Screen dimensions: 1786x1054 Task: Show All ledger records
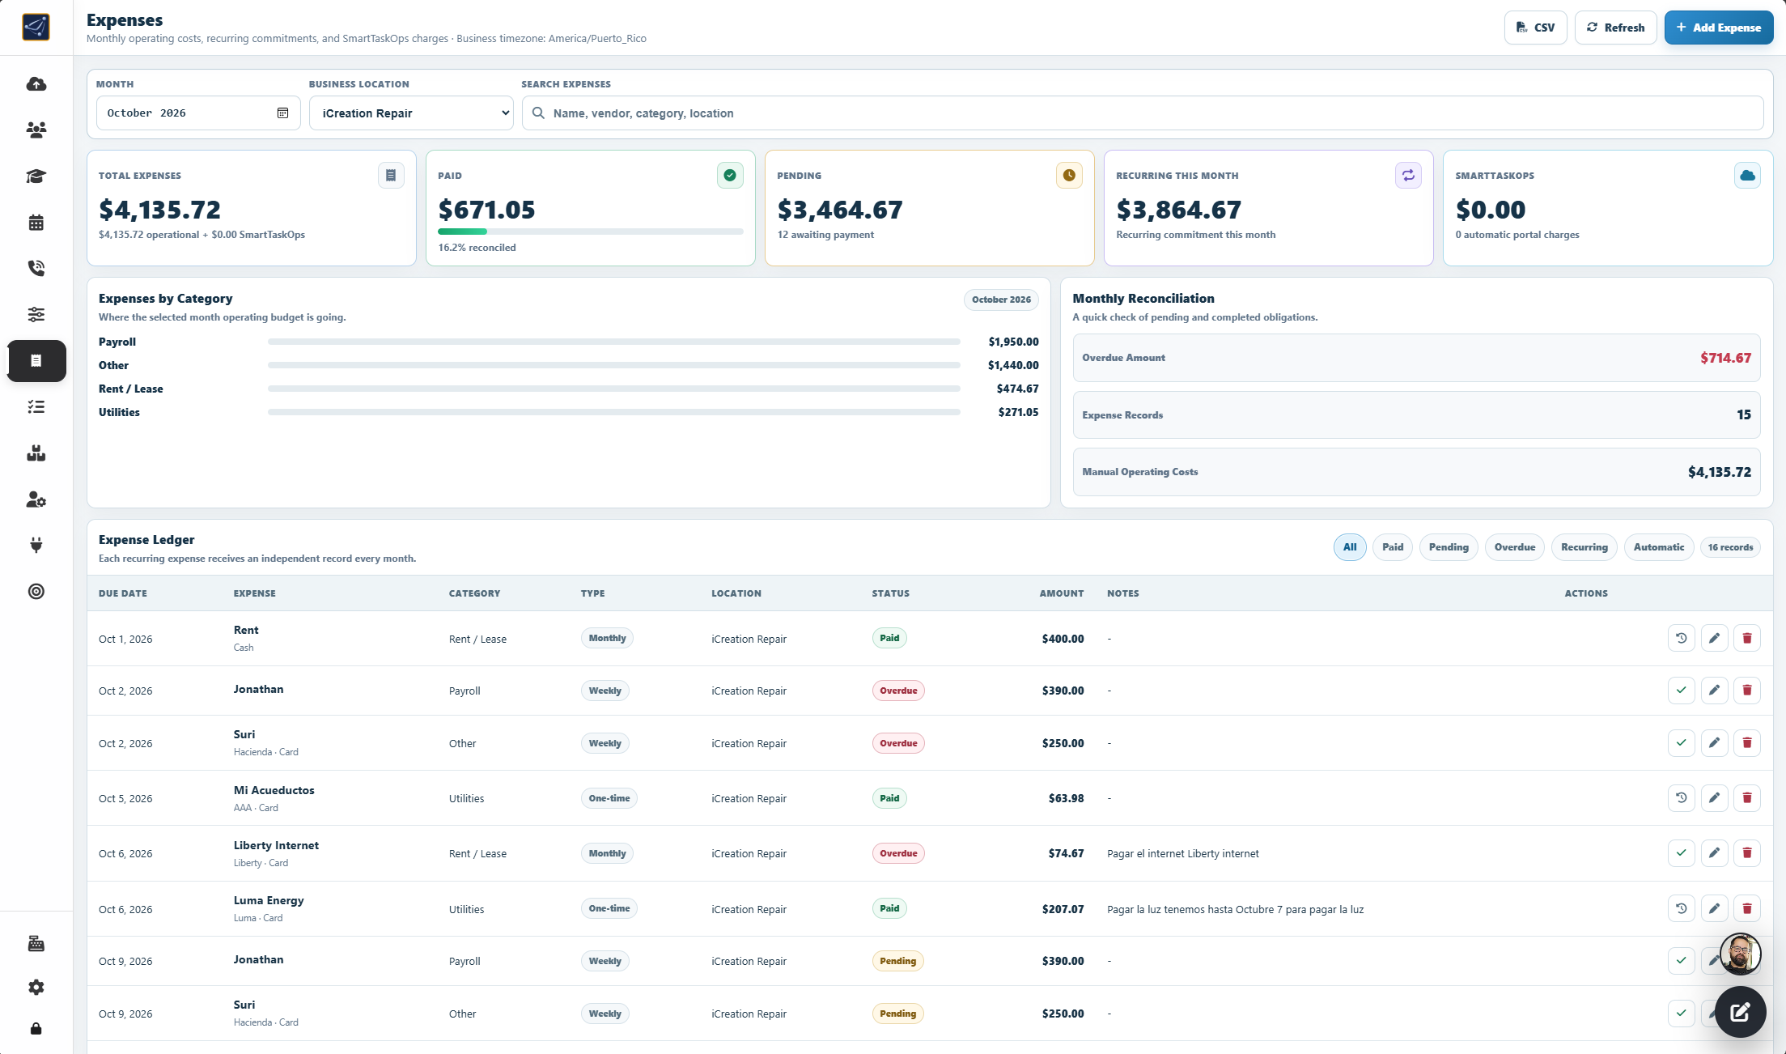coord(1350,547)
